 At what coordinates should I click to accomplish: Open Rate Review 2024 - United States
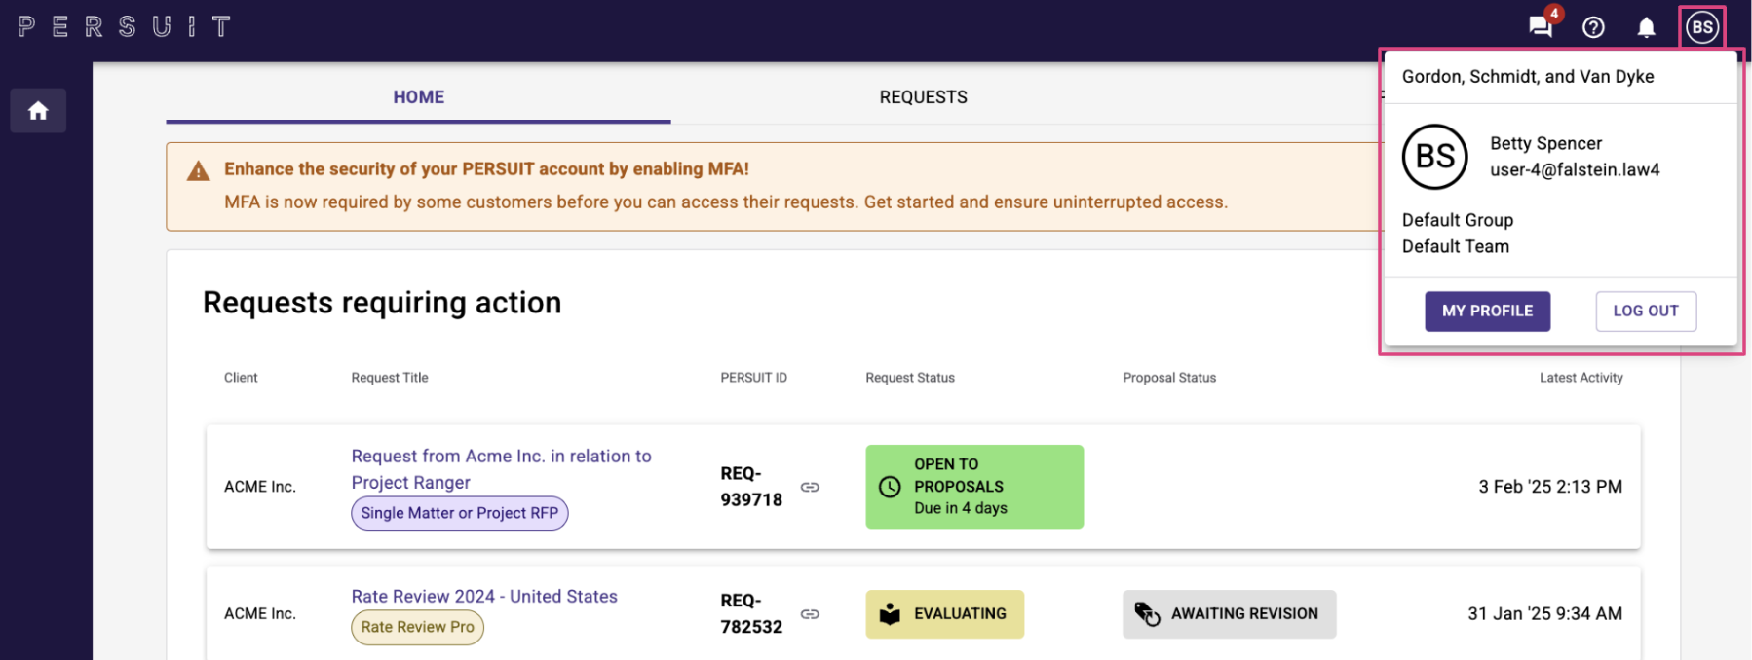(x=484, y=597)
